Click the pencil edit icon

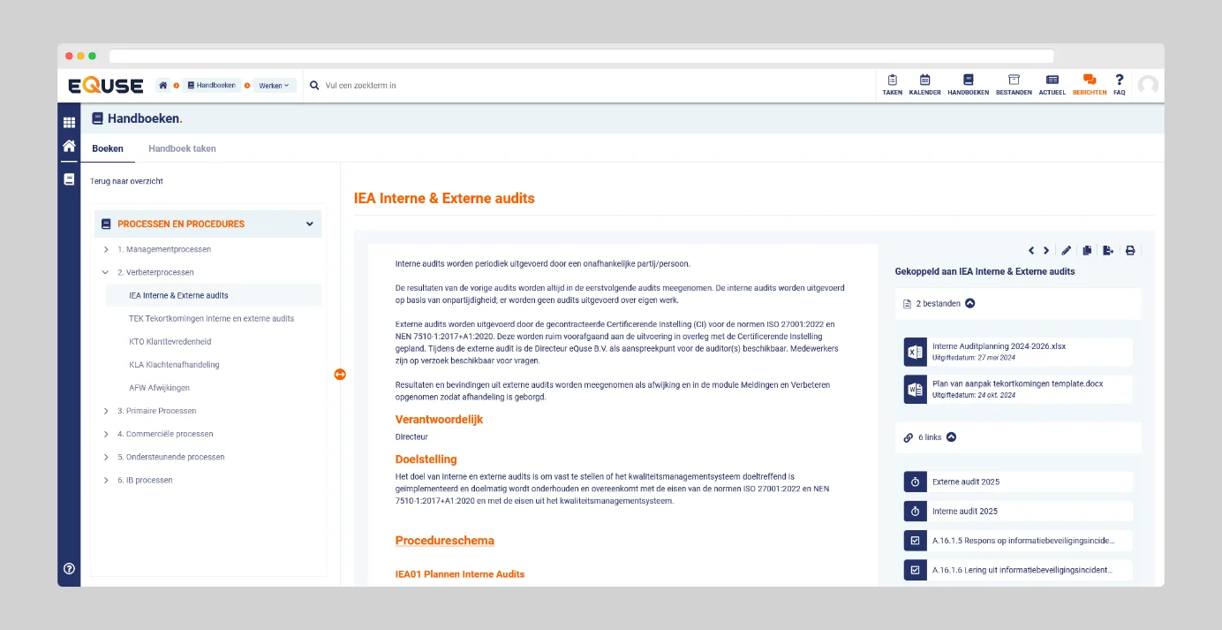point(1066,251)
